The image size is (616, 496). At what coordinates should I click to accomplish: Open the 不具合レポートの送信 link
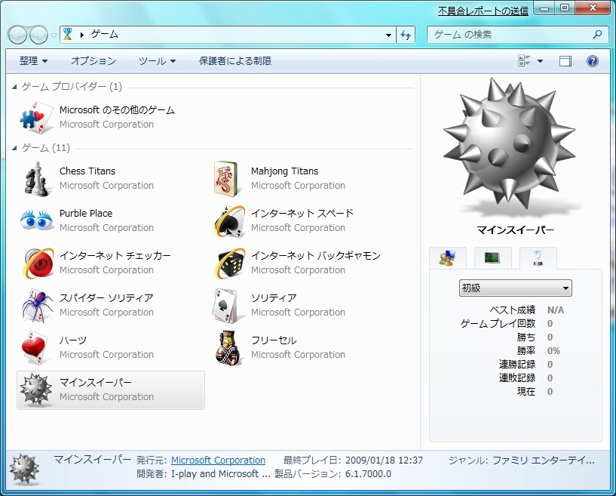[483, 11]
